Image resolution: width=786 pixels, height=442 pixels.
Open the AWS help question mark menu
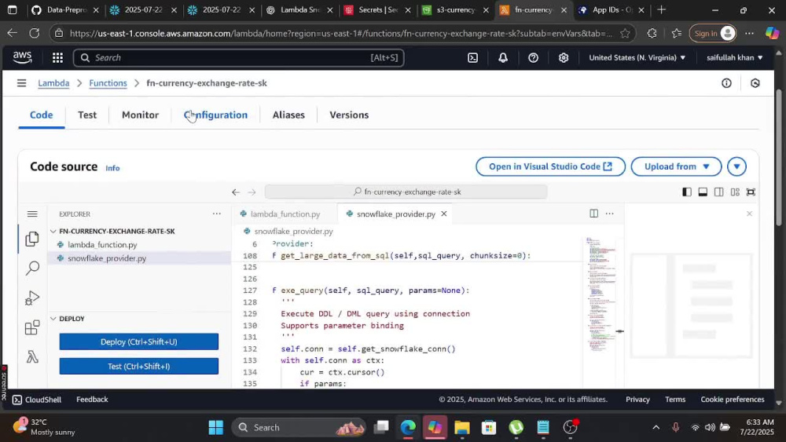(x=534, y=57)
